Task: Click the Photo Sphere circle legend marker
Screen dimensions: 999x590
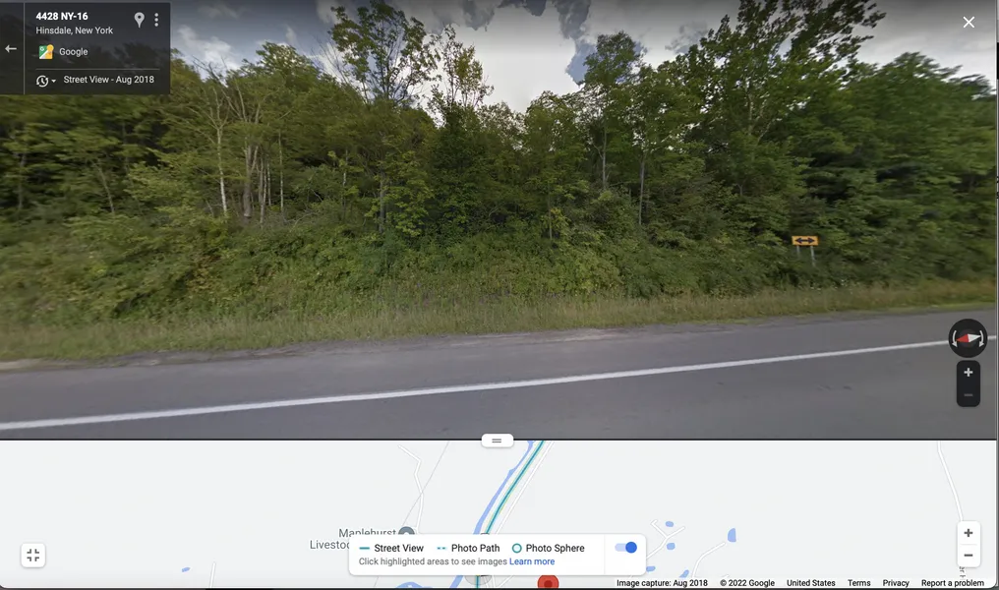Action: 516,548
